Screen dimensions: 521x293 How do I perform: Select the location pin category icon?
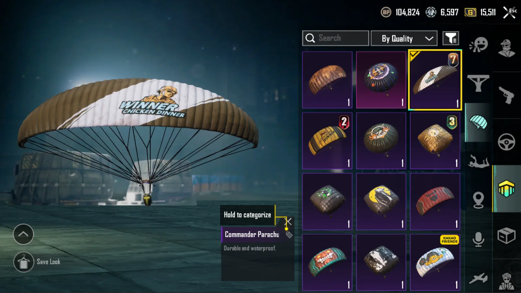[478, 200]
